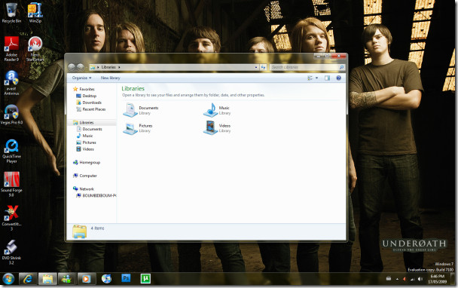Image resolution: width=458 pixels, height=288 pixels.
Task: Select the BOUMBIDBOUM-PC network computer
Action: (99, 195)
